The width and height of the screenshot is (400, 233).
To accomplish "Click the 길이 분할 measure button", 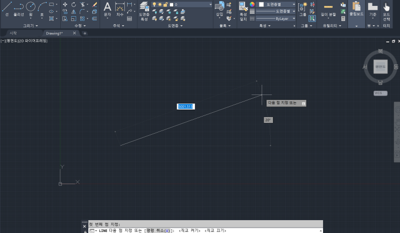I will pos(328,10).
